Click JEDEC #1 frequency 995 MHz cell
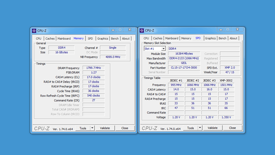 pos(176,85)
